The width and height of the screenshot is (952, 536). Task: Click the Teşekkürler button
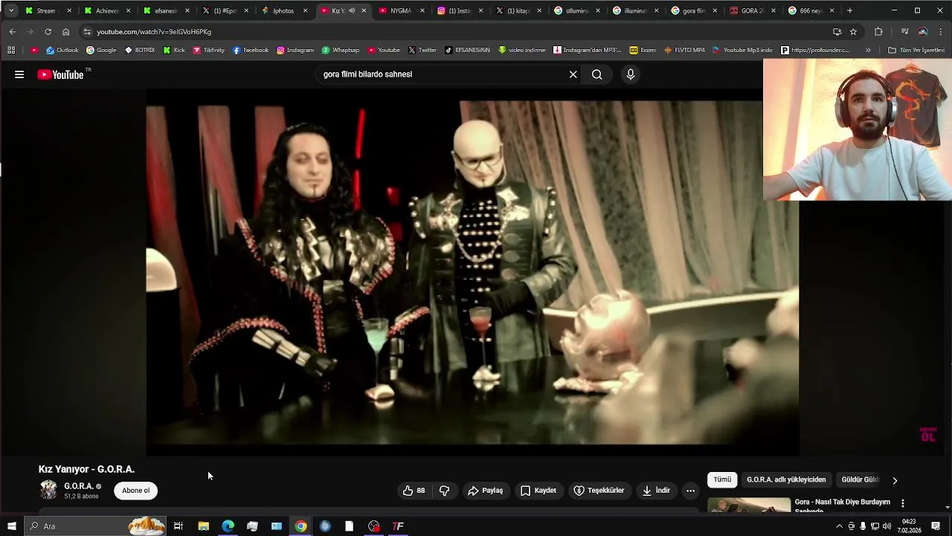click(x=599, y=491)
